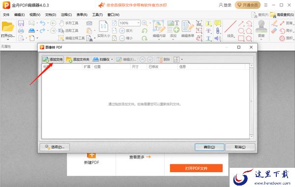This screenshot has height=187, width=295.
Task: Select the Oval shape tool icon
Action: [241, 31]
